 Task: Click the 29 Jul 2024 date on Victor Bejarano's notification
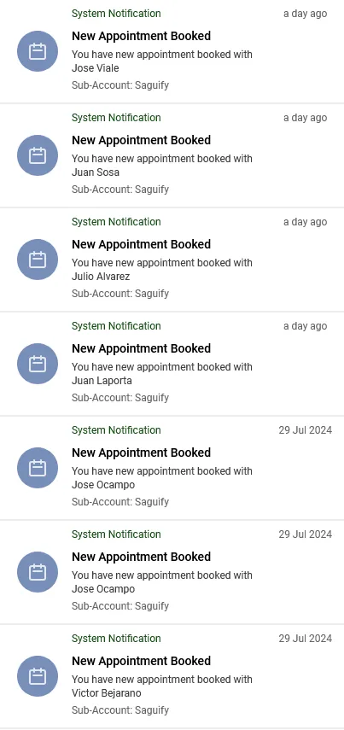point(306,639)
